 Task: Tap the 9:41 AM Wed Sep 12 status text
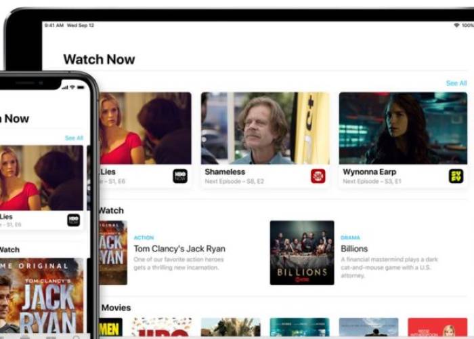69,26
